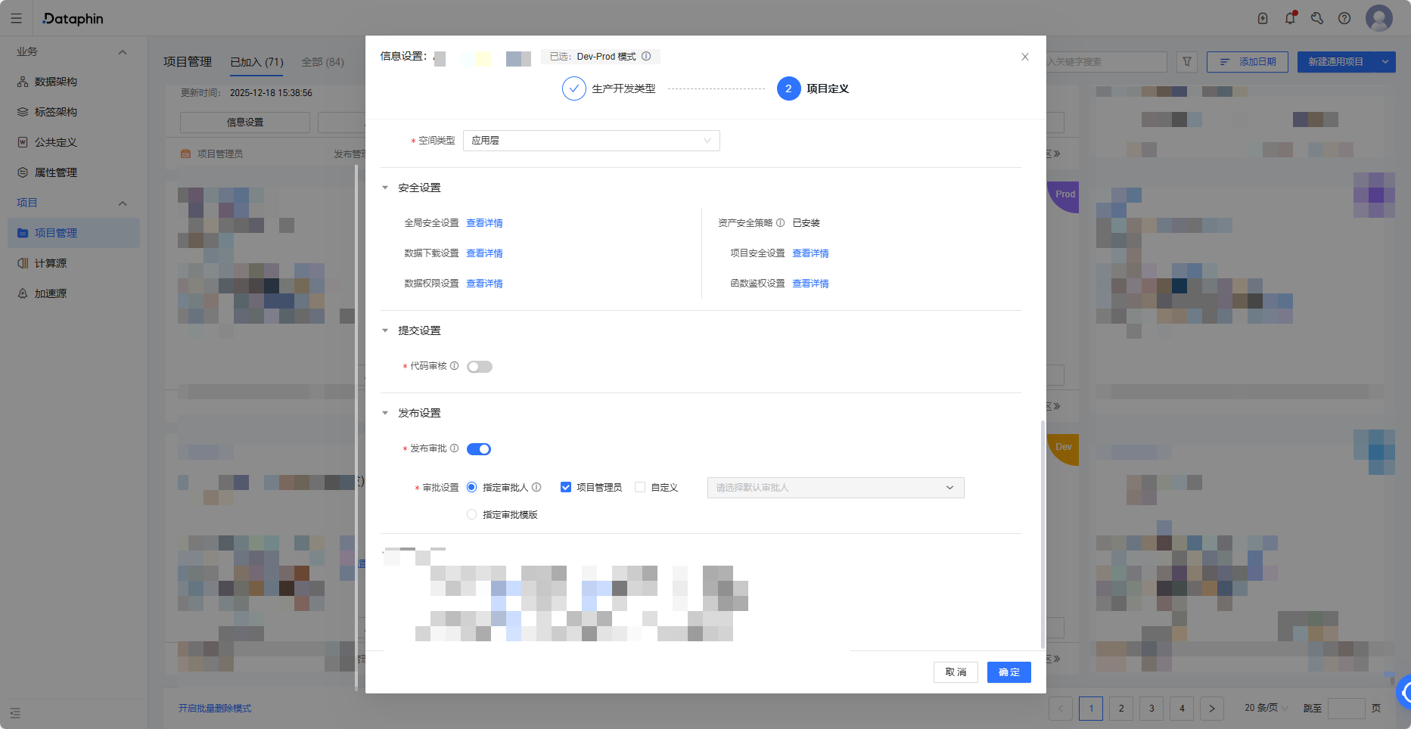Image resolution: width=1411 pixels, height=729 pixels.
Task: Collapse the 项目 sidebar group
Action: click(123, 203)
